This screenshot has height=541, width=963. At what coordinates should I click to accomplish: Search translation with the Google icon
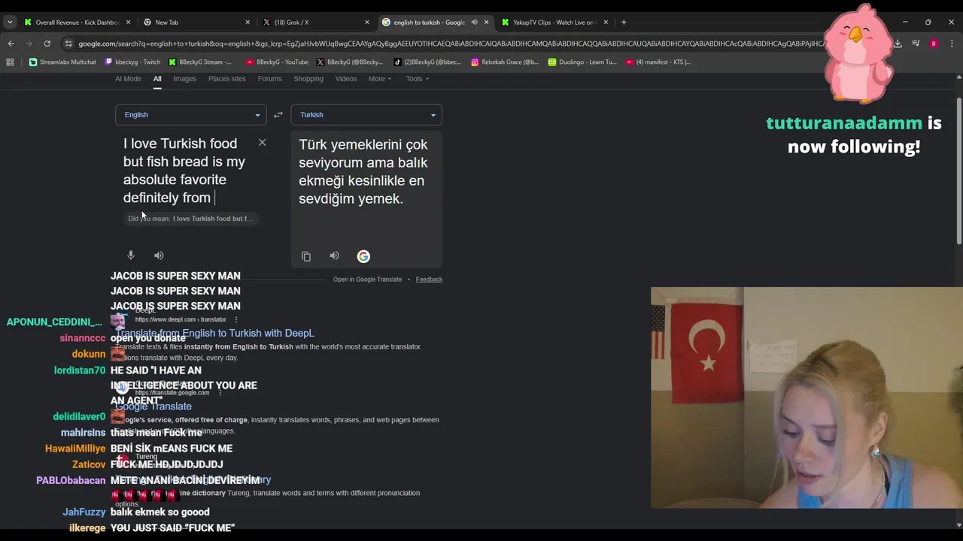[x=363, y=256]
